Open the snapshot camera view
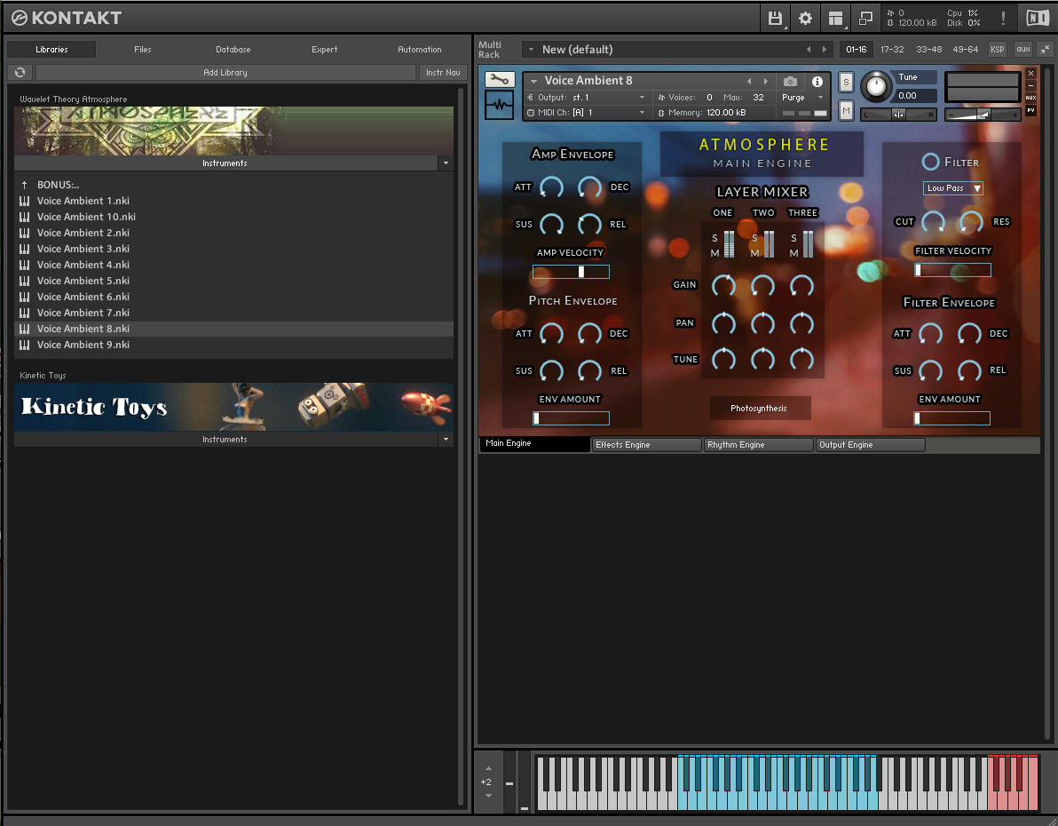Screen dimensions: 1058x826 click(790, 81)
